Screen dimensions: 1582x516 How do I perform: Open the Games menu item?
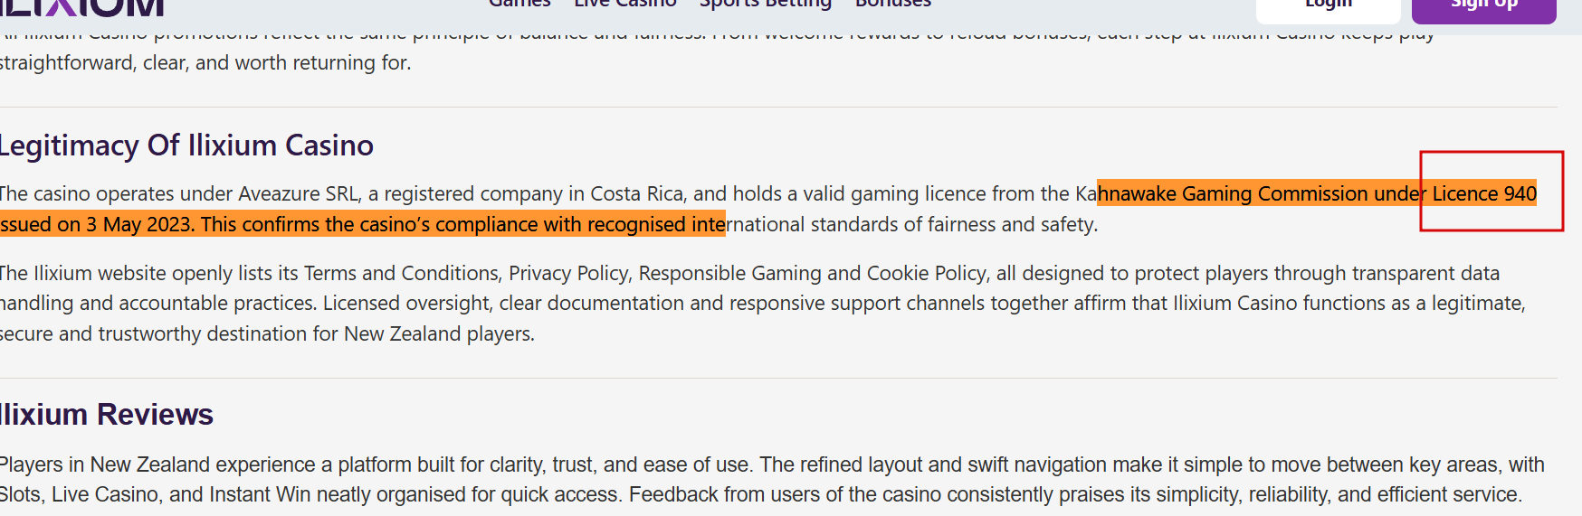pyautogui.click(x=519, y=5)
